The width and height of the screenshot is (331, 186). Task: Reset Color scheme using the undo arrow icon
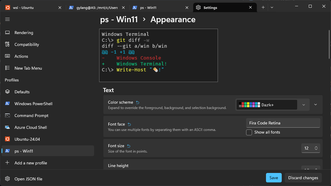click(137, 102)
